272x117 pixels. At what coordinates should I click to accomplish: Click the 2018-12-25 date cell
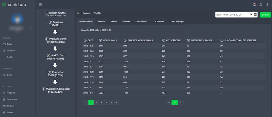[88, 46]
